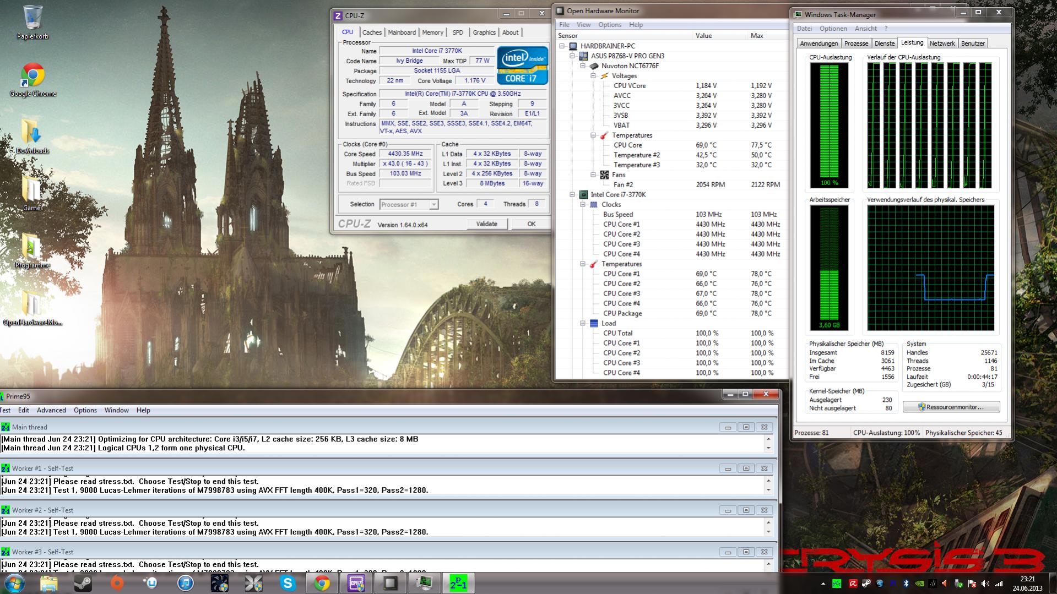
Task: Select the Games folder on desktop
Action: tap(32, 194)
